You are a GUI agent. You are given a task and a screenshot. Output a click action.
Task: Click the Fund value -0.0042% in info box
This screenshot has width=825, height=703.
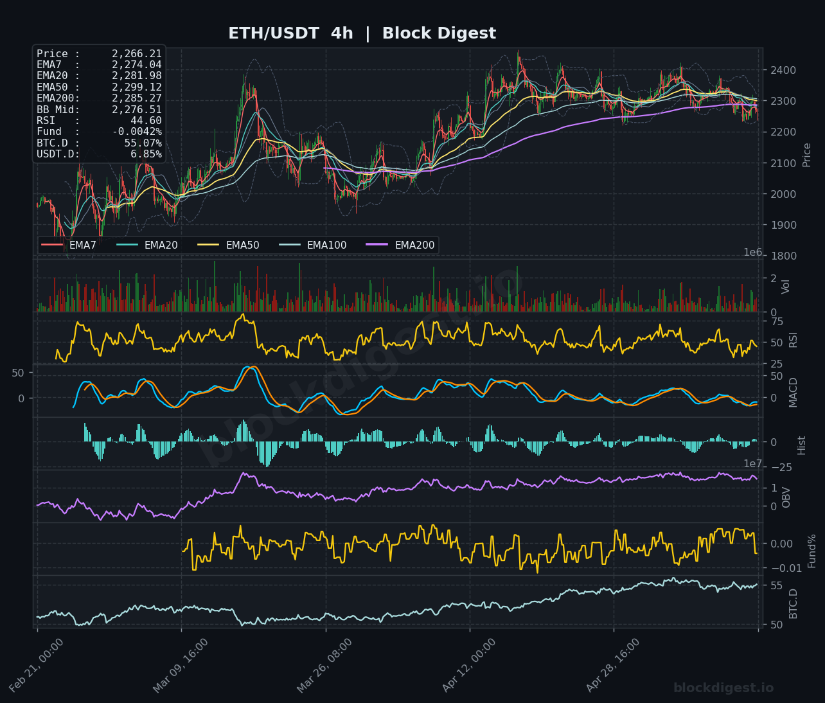pyautogui.click(x=137, y=132)
